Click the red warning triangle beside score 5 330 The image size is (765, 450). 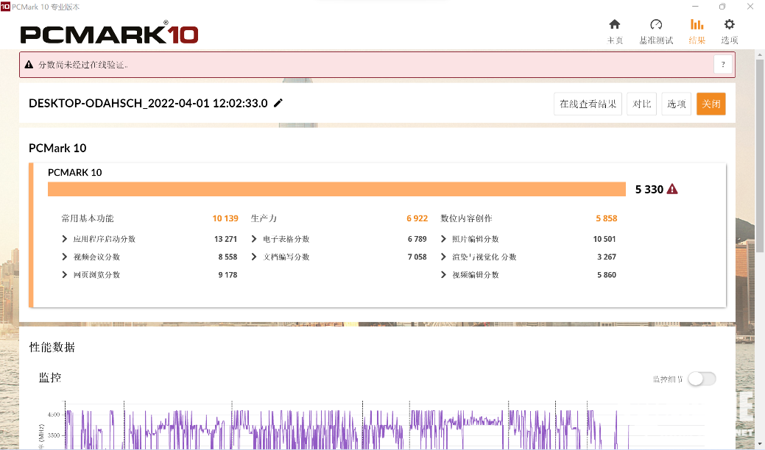[671, 189]
